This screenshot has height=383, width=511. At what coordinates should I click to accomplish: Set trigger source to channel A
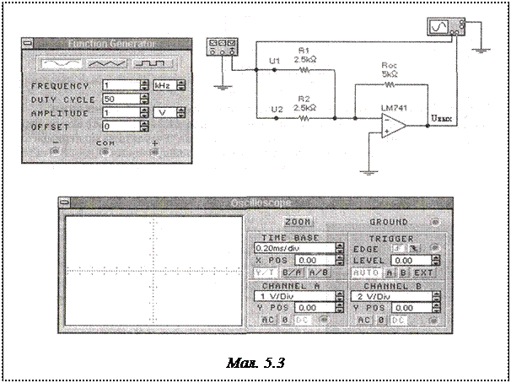pos(389,272)
